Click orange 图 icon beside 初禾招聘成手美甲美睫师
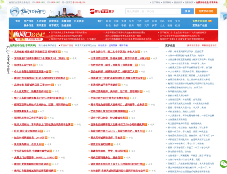Screen dimensions: 227x174 (119, 85)
